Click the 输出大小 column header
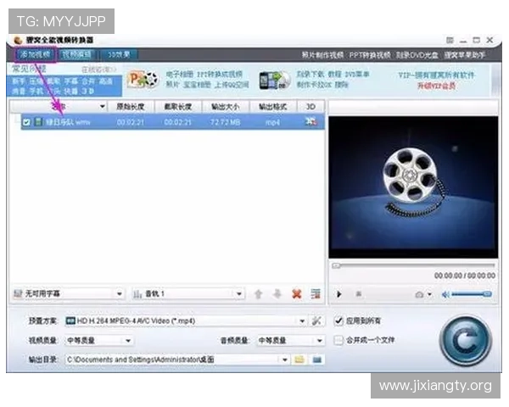509x407 pixels. [226, 107]
